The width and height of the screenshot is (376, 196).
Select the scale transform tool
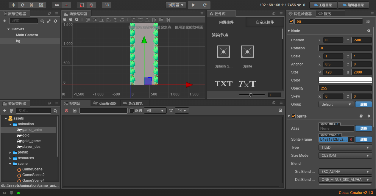click(32, 5)
